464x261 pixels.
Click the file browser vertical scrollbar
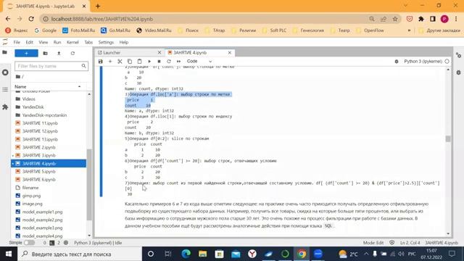[x=89, y=184]
